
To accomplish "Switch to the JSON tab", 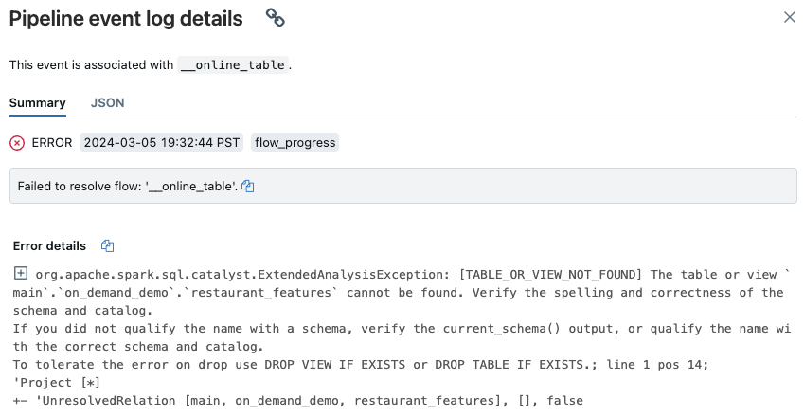I will tap(107, 102).
